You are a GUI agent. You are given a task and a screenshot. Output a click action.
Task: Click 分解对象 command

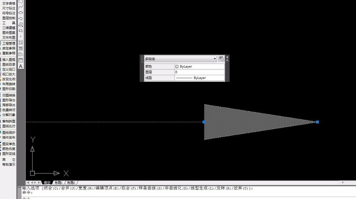[8, 115]
